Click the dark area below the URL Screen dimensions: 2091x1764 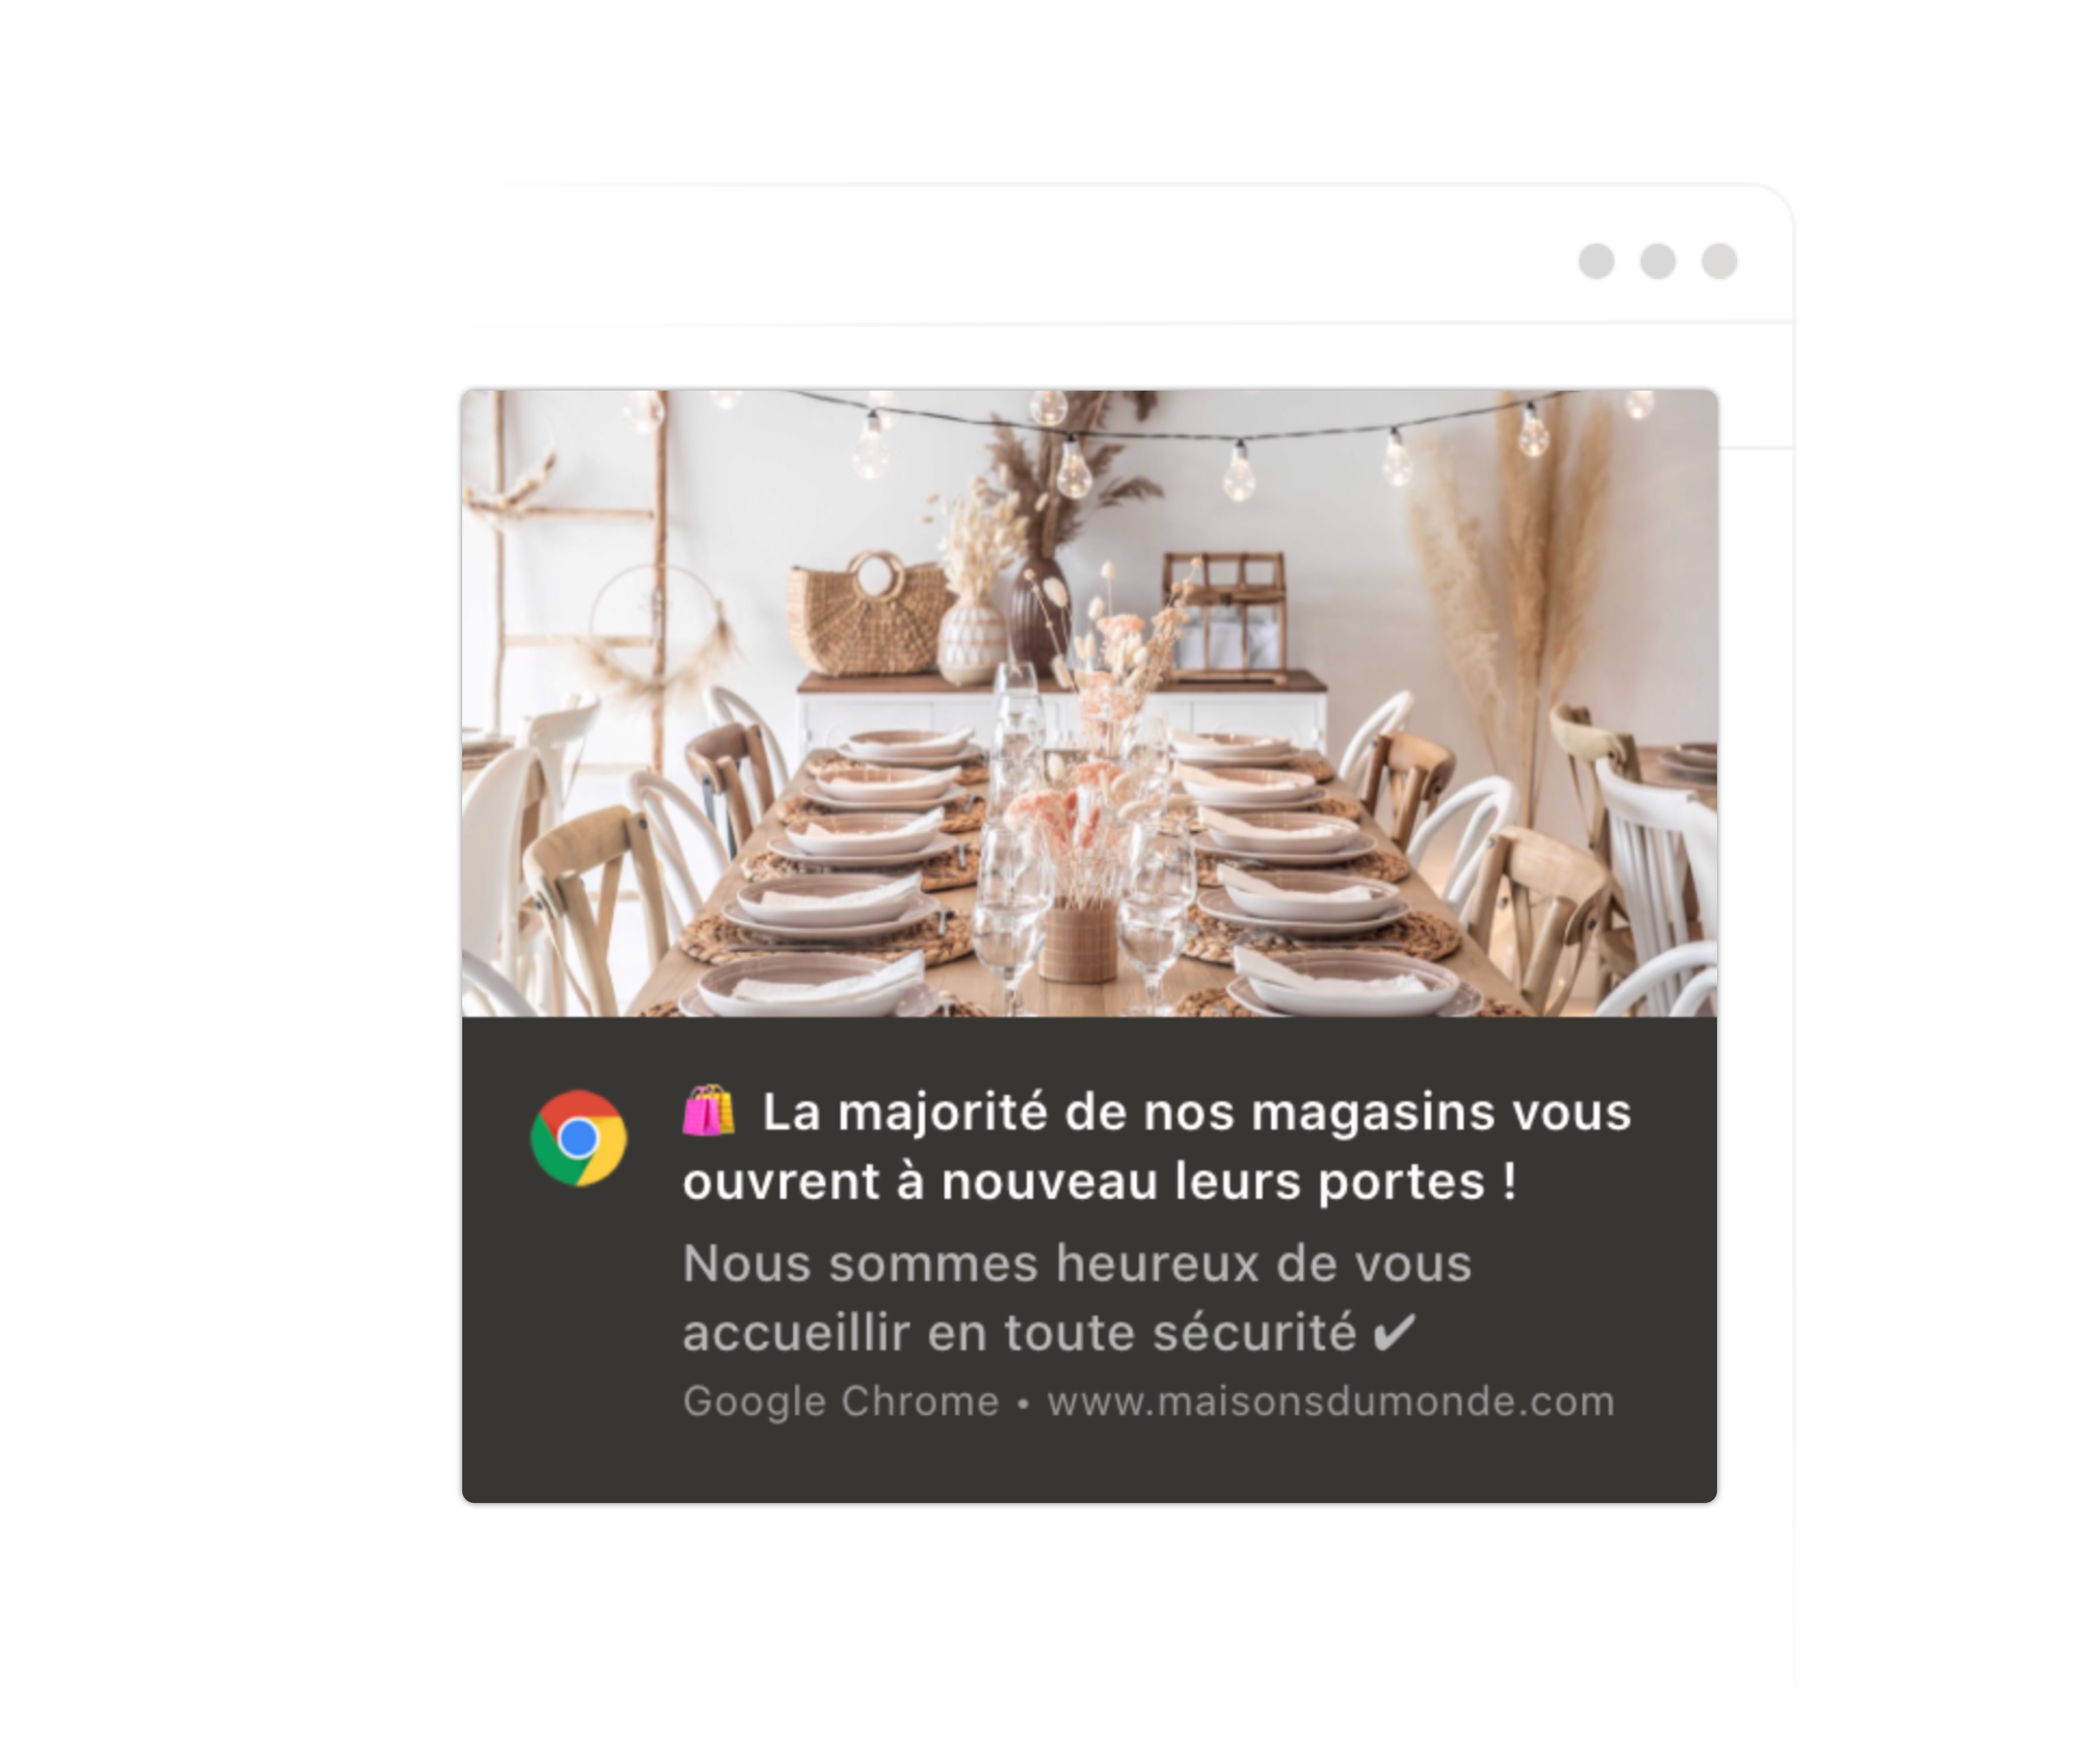pos(1089,1463)
